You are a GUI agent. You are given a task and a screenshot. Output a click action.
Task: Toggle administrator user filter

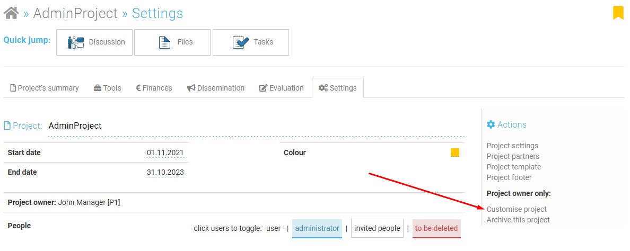317,229
